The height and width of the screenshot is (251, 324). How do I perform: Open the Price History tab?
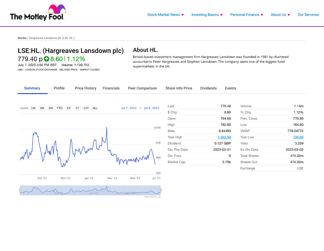click(85, 88)
